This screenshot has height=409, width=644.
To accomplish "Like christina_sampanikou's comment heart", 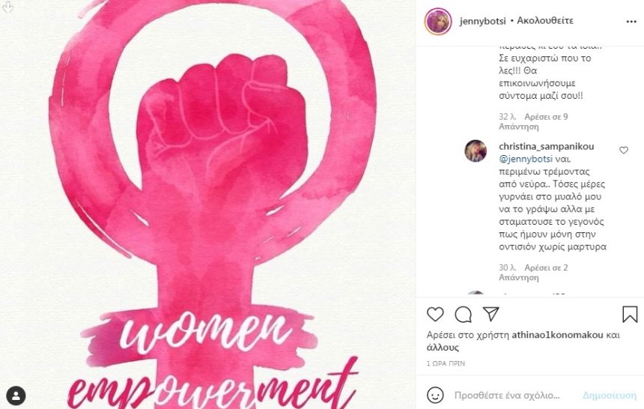I will [x=624, y=151].
